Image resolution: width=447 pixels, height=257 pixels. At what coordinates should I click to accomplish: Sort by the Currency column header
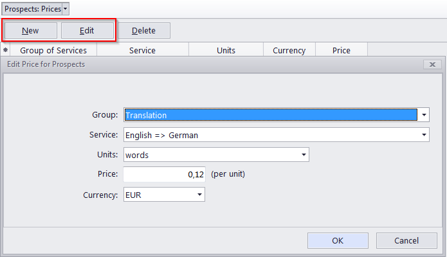click(289, 50)
